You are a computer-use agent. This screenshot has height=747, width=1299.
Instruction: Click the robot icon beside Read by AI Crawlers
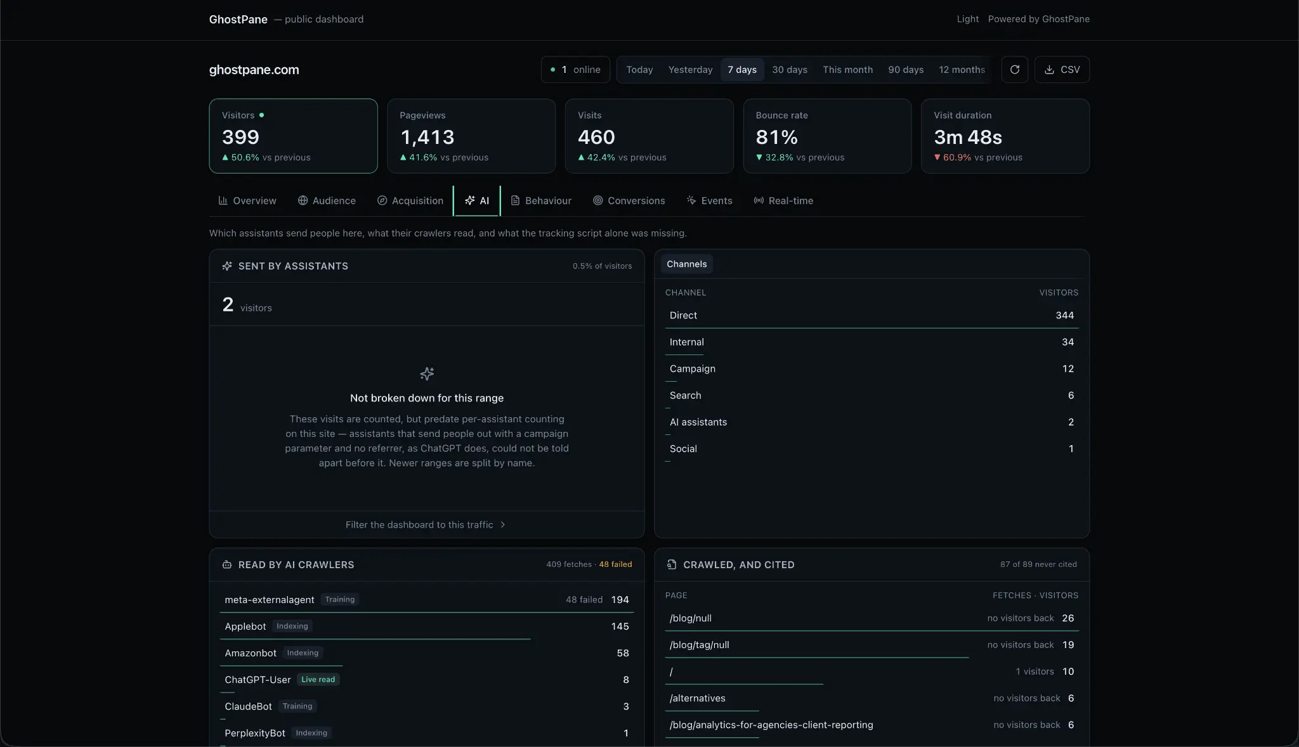pos(227,564)
